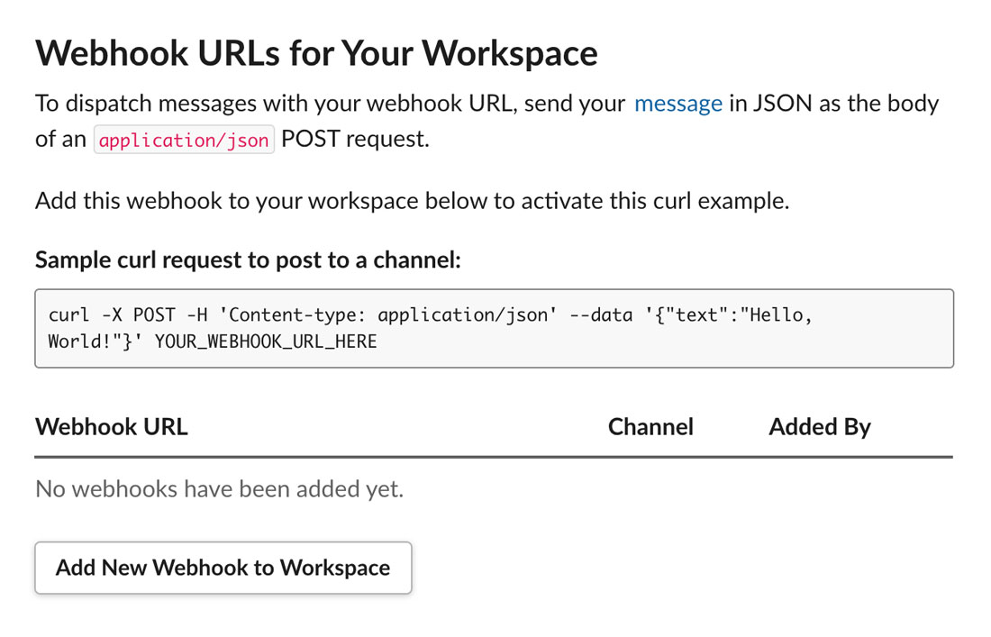The width and height of the screenshot is (991, 637).
Task: Click the "Add New Webhook to Workspace" button
Action: point(223,568)
